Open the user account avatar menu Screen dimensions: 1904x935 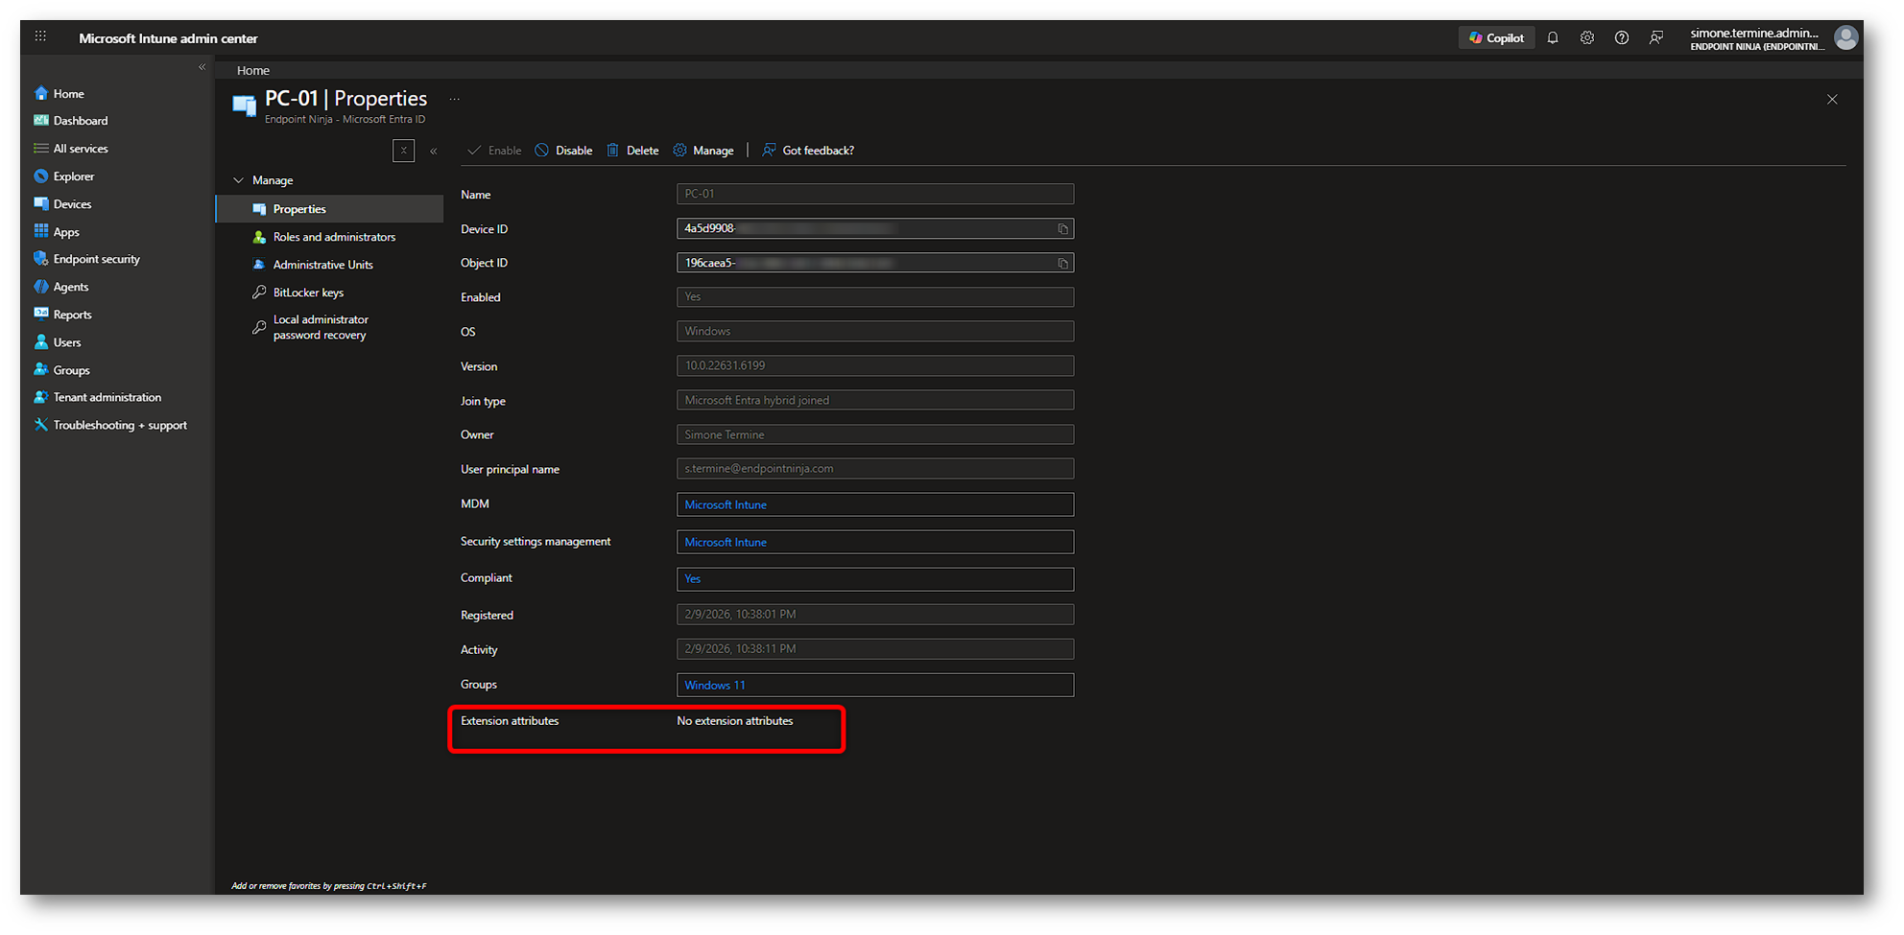[x=1845, y=38]
